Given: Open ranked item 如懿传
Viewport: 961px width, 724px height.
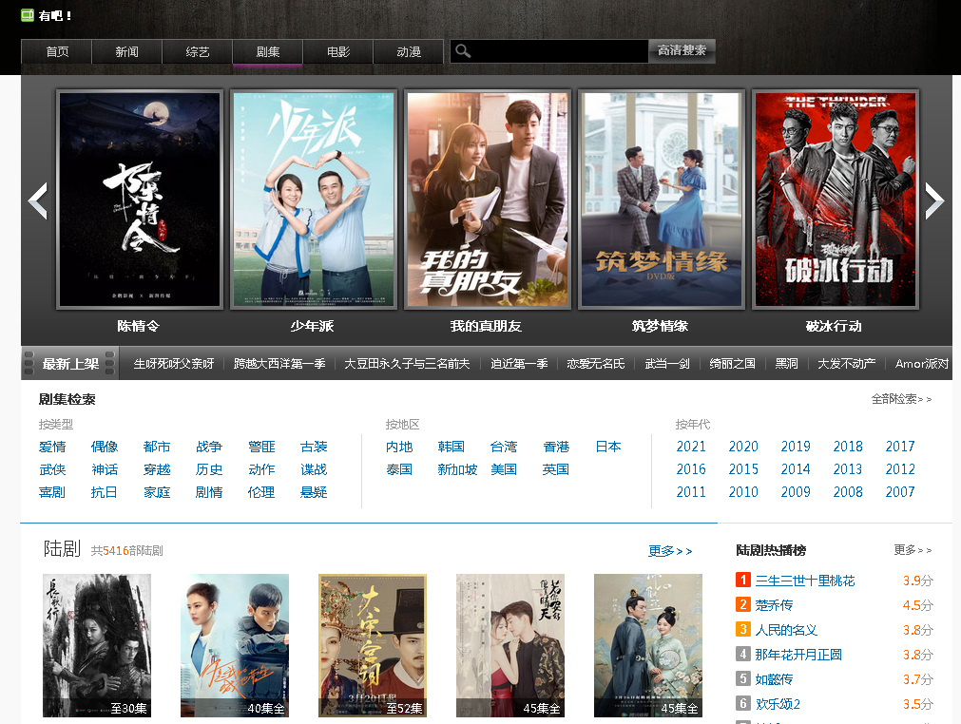Looking at the screenshot, I should [774, 679].
